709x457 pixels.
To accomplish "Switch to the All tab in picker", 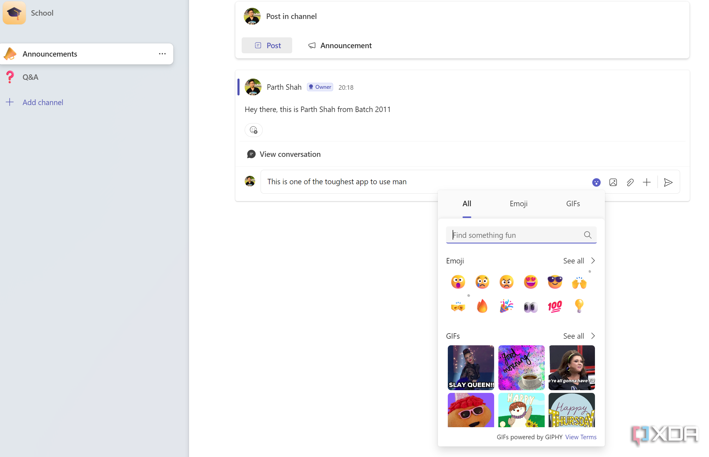I will point(467,204).
